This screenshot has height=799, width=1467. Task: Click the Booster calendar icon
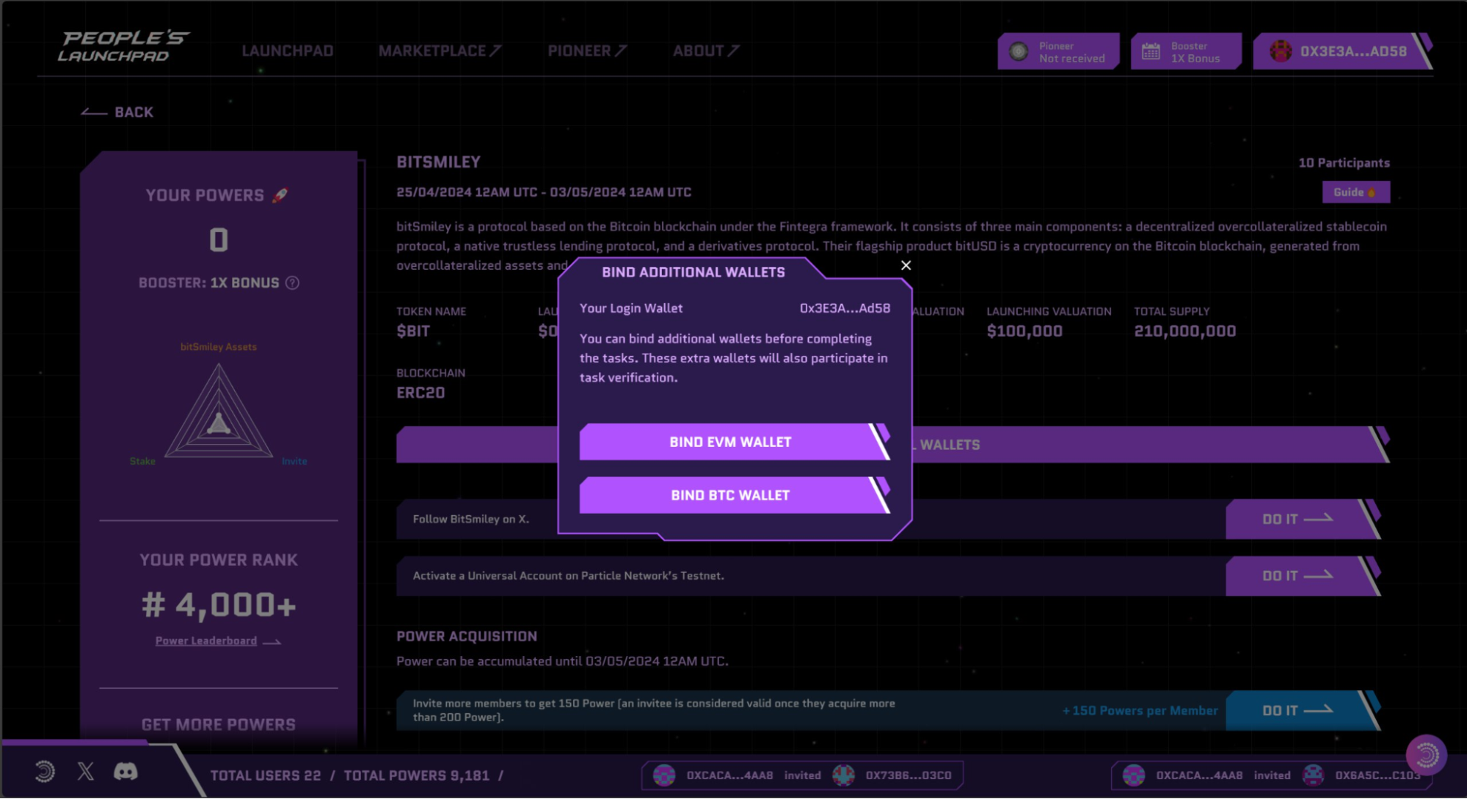tap(1151, 51)
